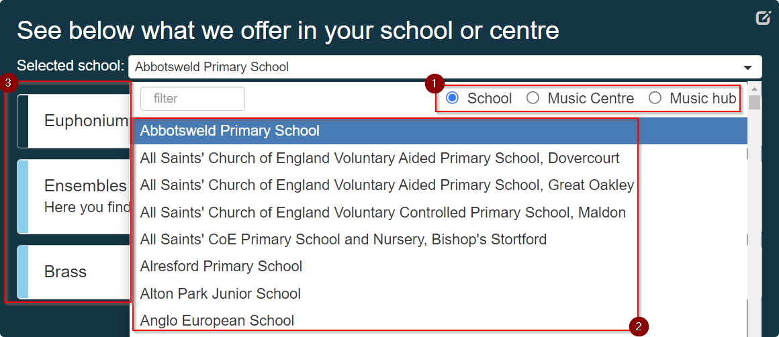Click the Selected school combo box field
Viewport: 779px width, 337px height.
[x=445, y=66]
